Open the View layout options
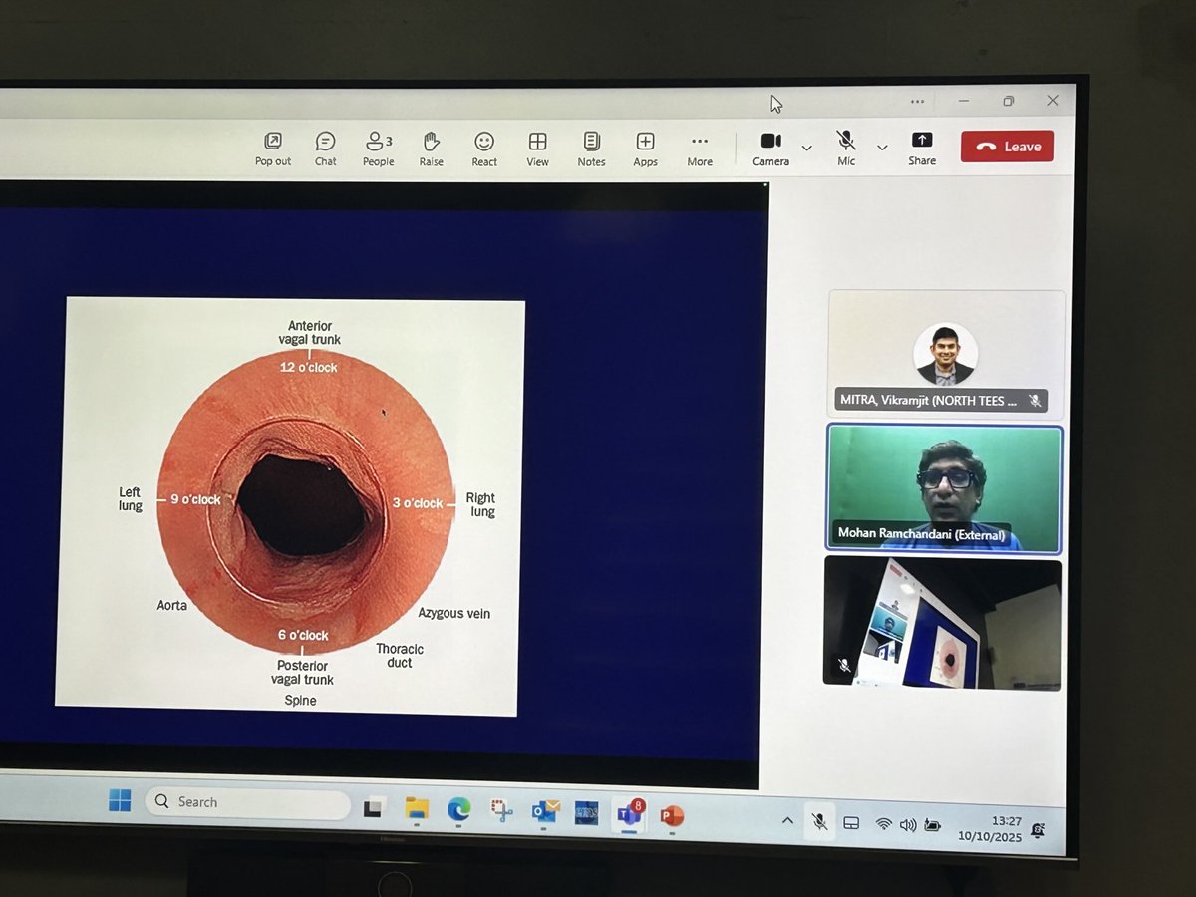This screenshot has height=897, width=1196. click(538, 149)
